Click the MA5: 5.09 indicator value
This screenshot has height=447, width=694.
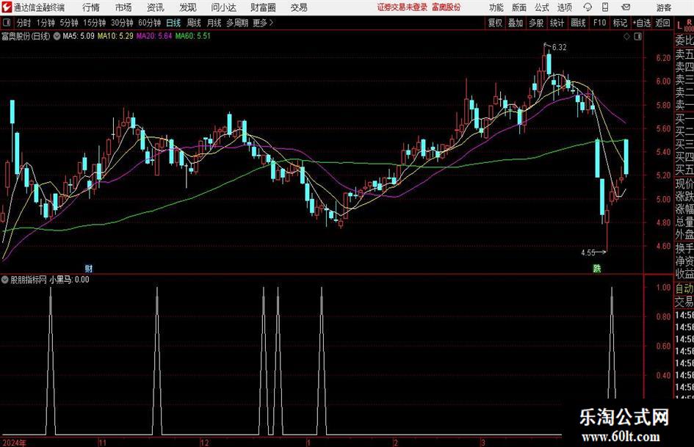click(x=79, y=36)
